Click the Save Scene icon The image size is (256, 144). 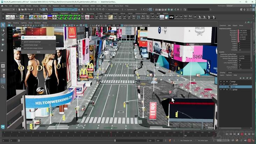pos(25,10)
